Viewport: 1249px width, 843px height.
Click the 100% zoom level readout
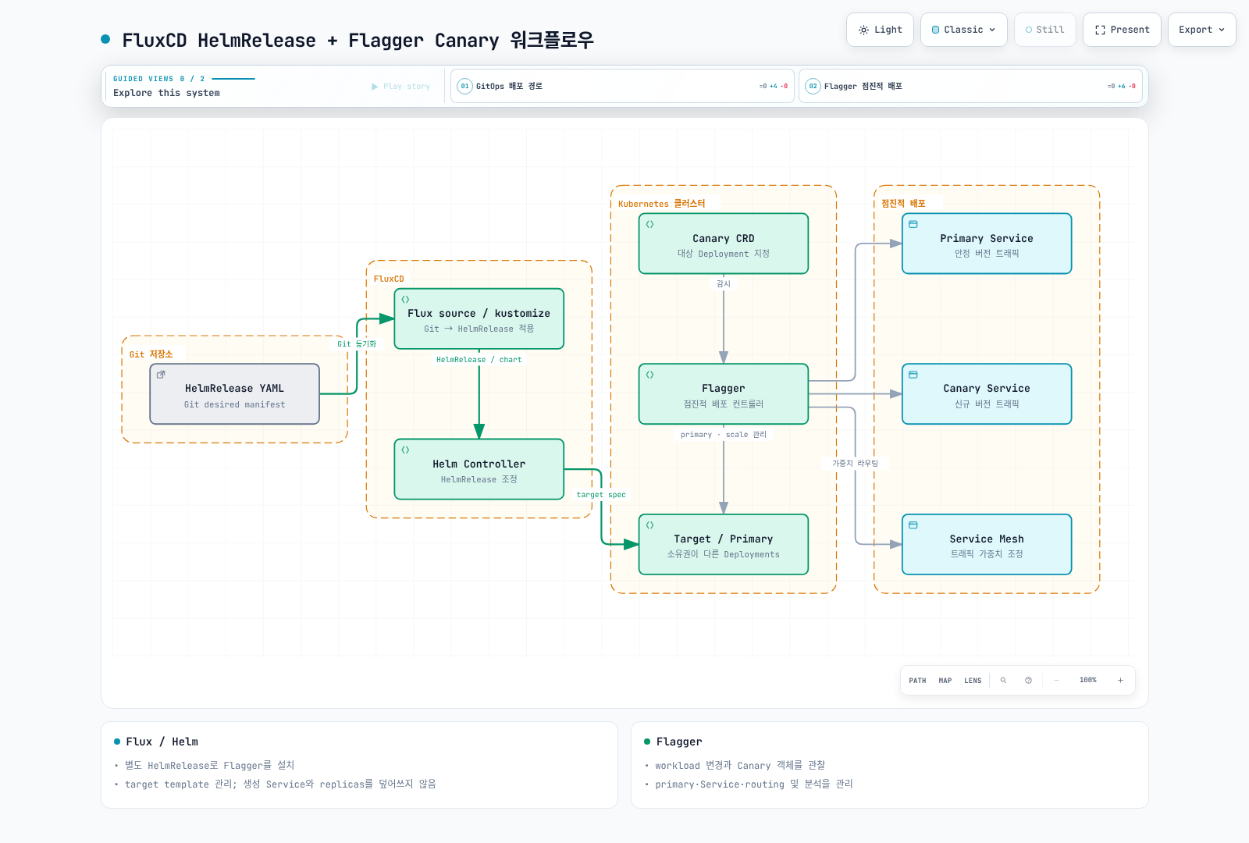tap(1088, 681)
